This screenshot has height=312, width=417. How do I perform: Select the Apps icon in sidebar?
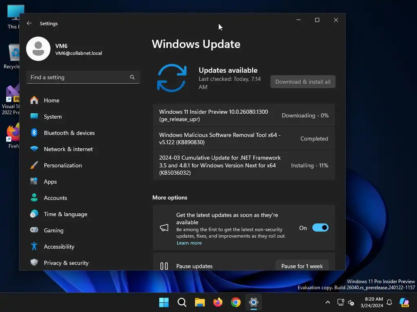click(34, 181)
